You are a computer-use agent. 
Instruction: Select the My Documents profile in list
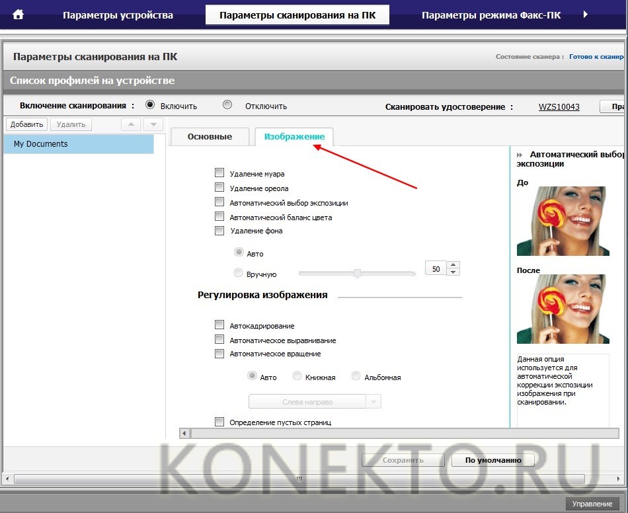78,144
